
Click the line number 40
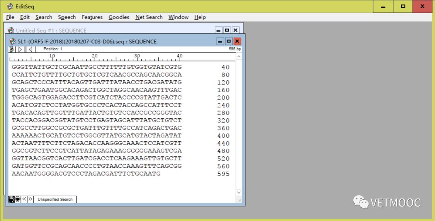pos(226,67)
